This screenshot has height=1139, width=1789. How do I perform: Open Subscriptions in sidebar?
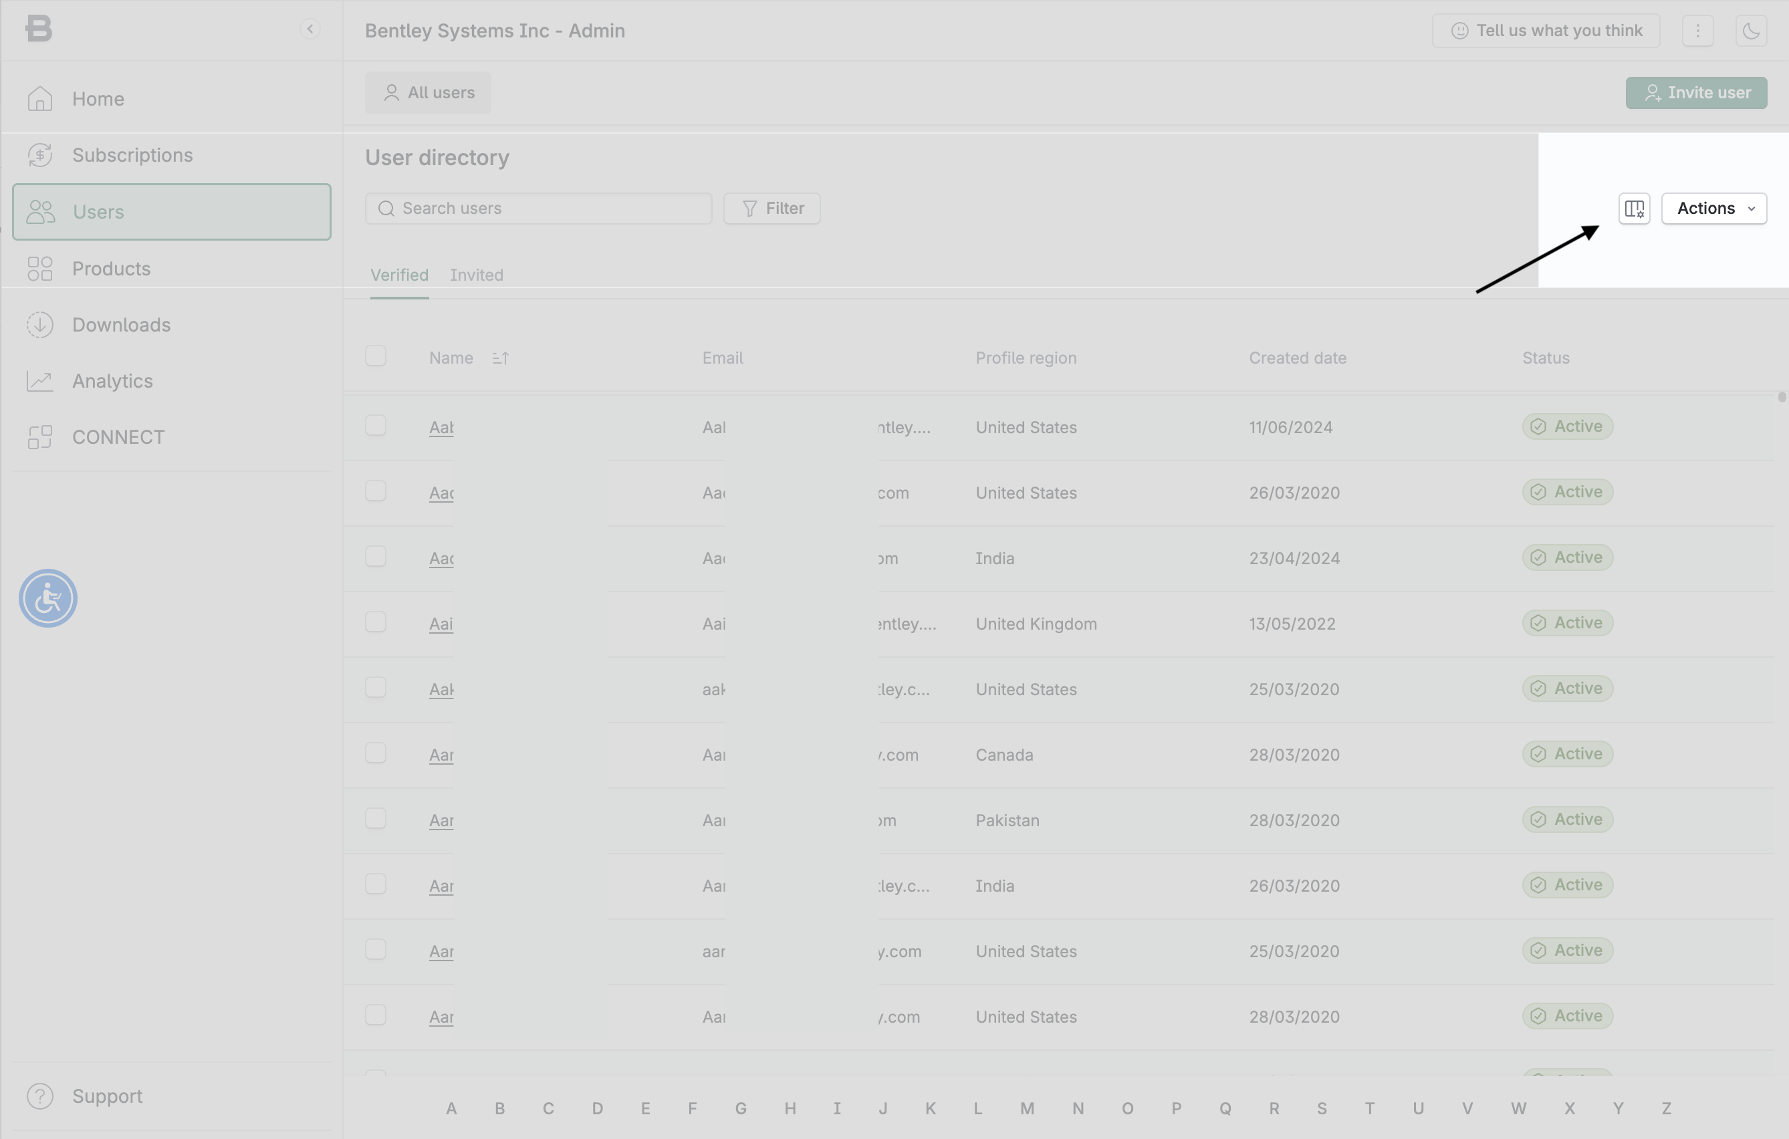point(172,155)
